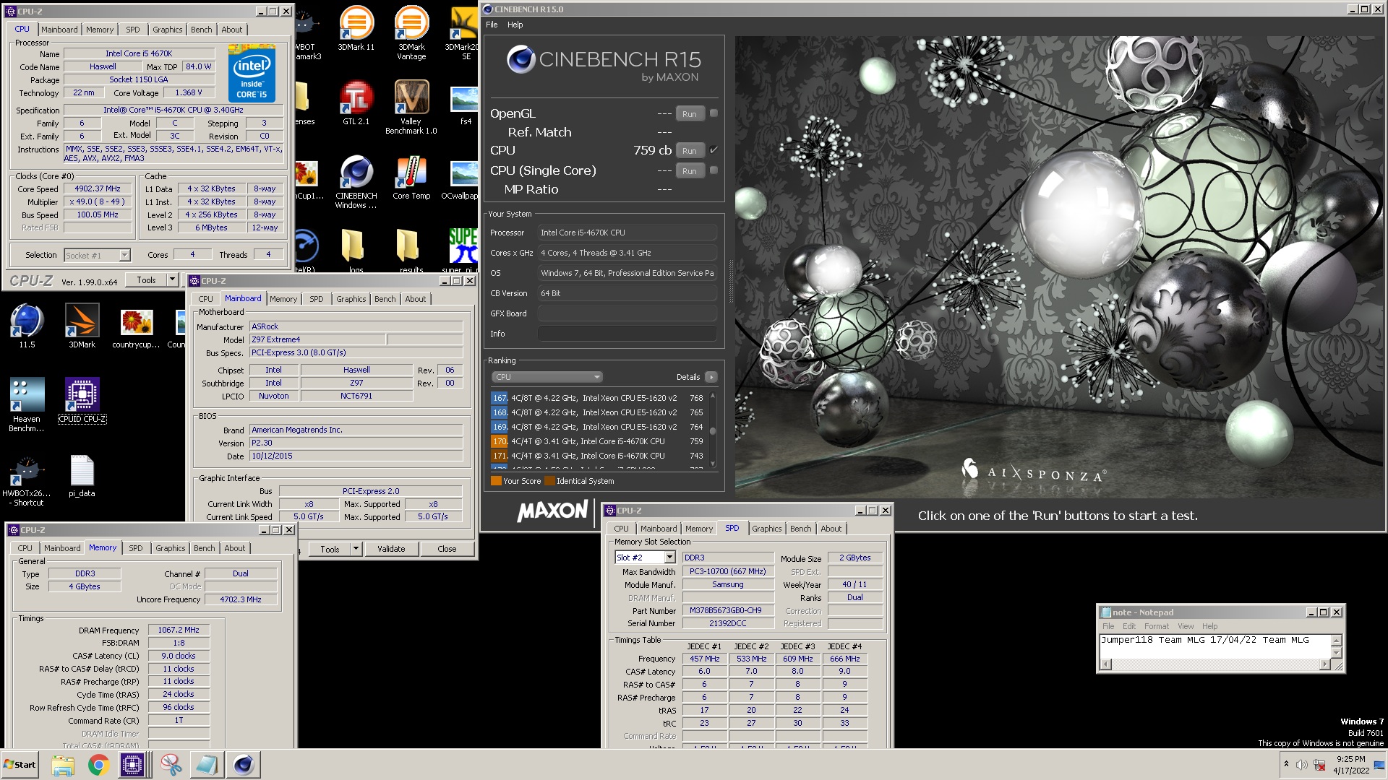Select ranking row 167 Xeon E5-1620 v2
Image resolution: width=1388 pixels, height=780 pixels.
(599, 398)
